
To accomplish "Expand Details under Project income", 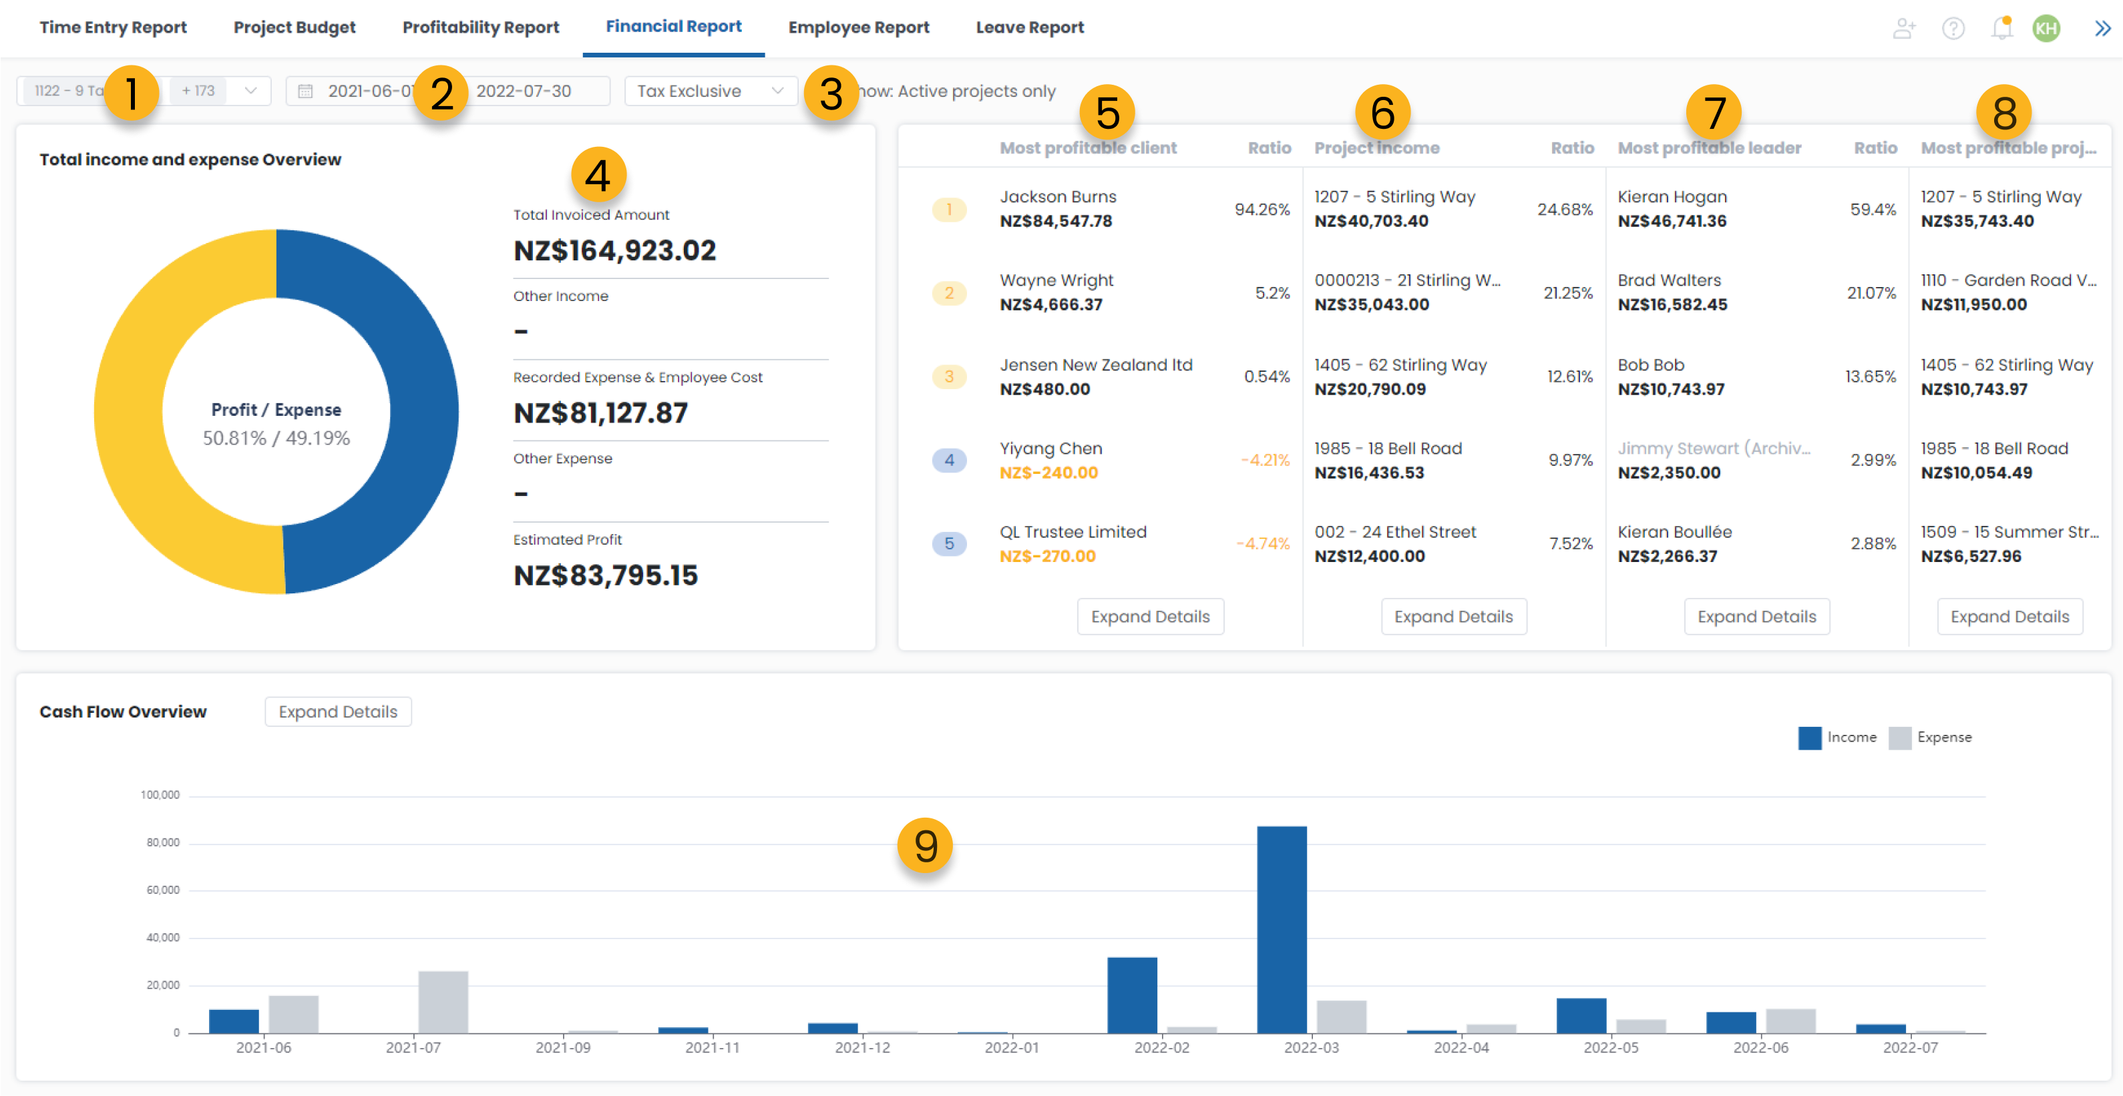I will click(1453, 617).
